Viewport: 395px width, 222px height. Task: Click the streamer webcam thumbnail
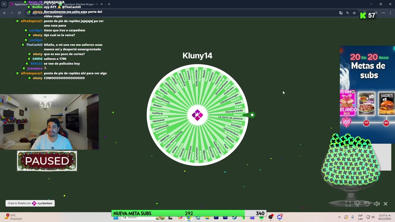click(x=49, y=122)
